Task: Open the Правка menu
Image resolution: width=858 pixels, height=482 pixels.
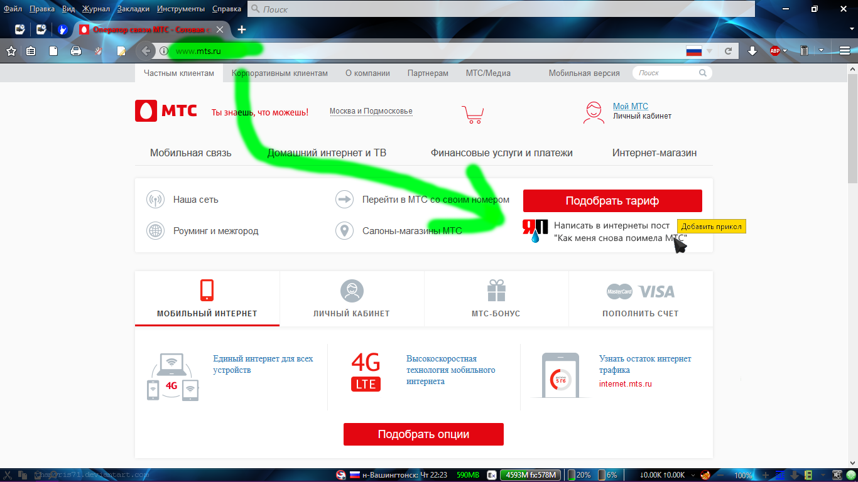Action: [42, 9]
